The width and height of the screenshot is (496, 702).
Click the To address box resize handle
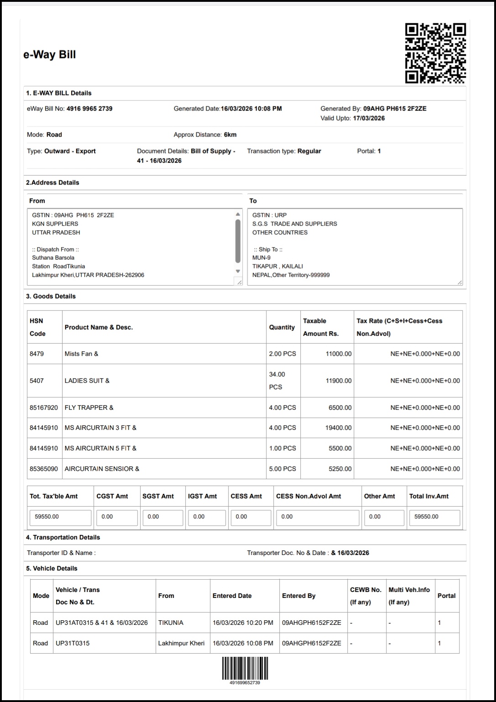tap(459, 283)
